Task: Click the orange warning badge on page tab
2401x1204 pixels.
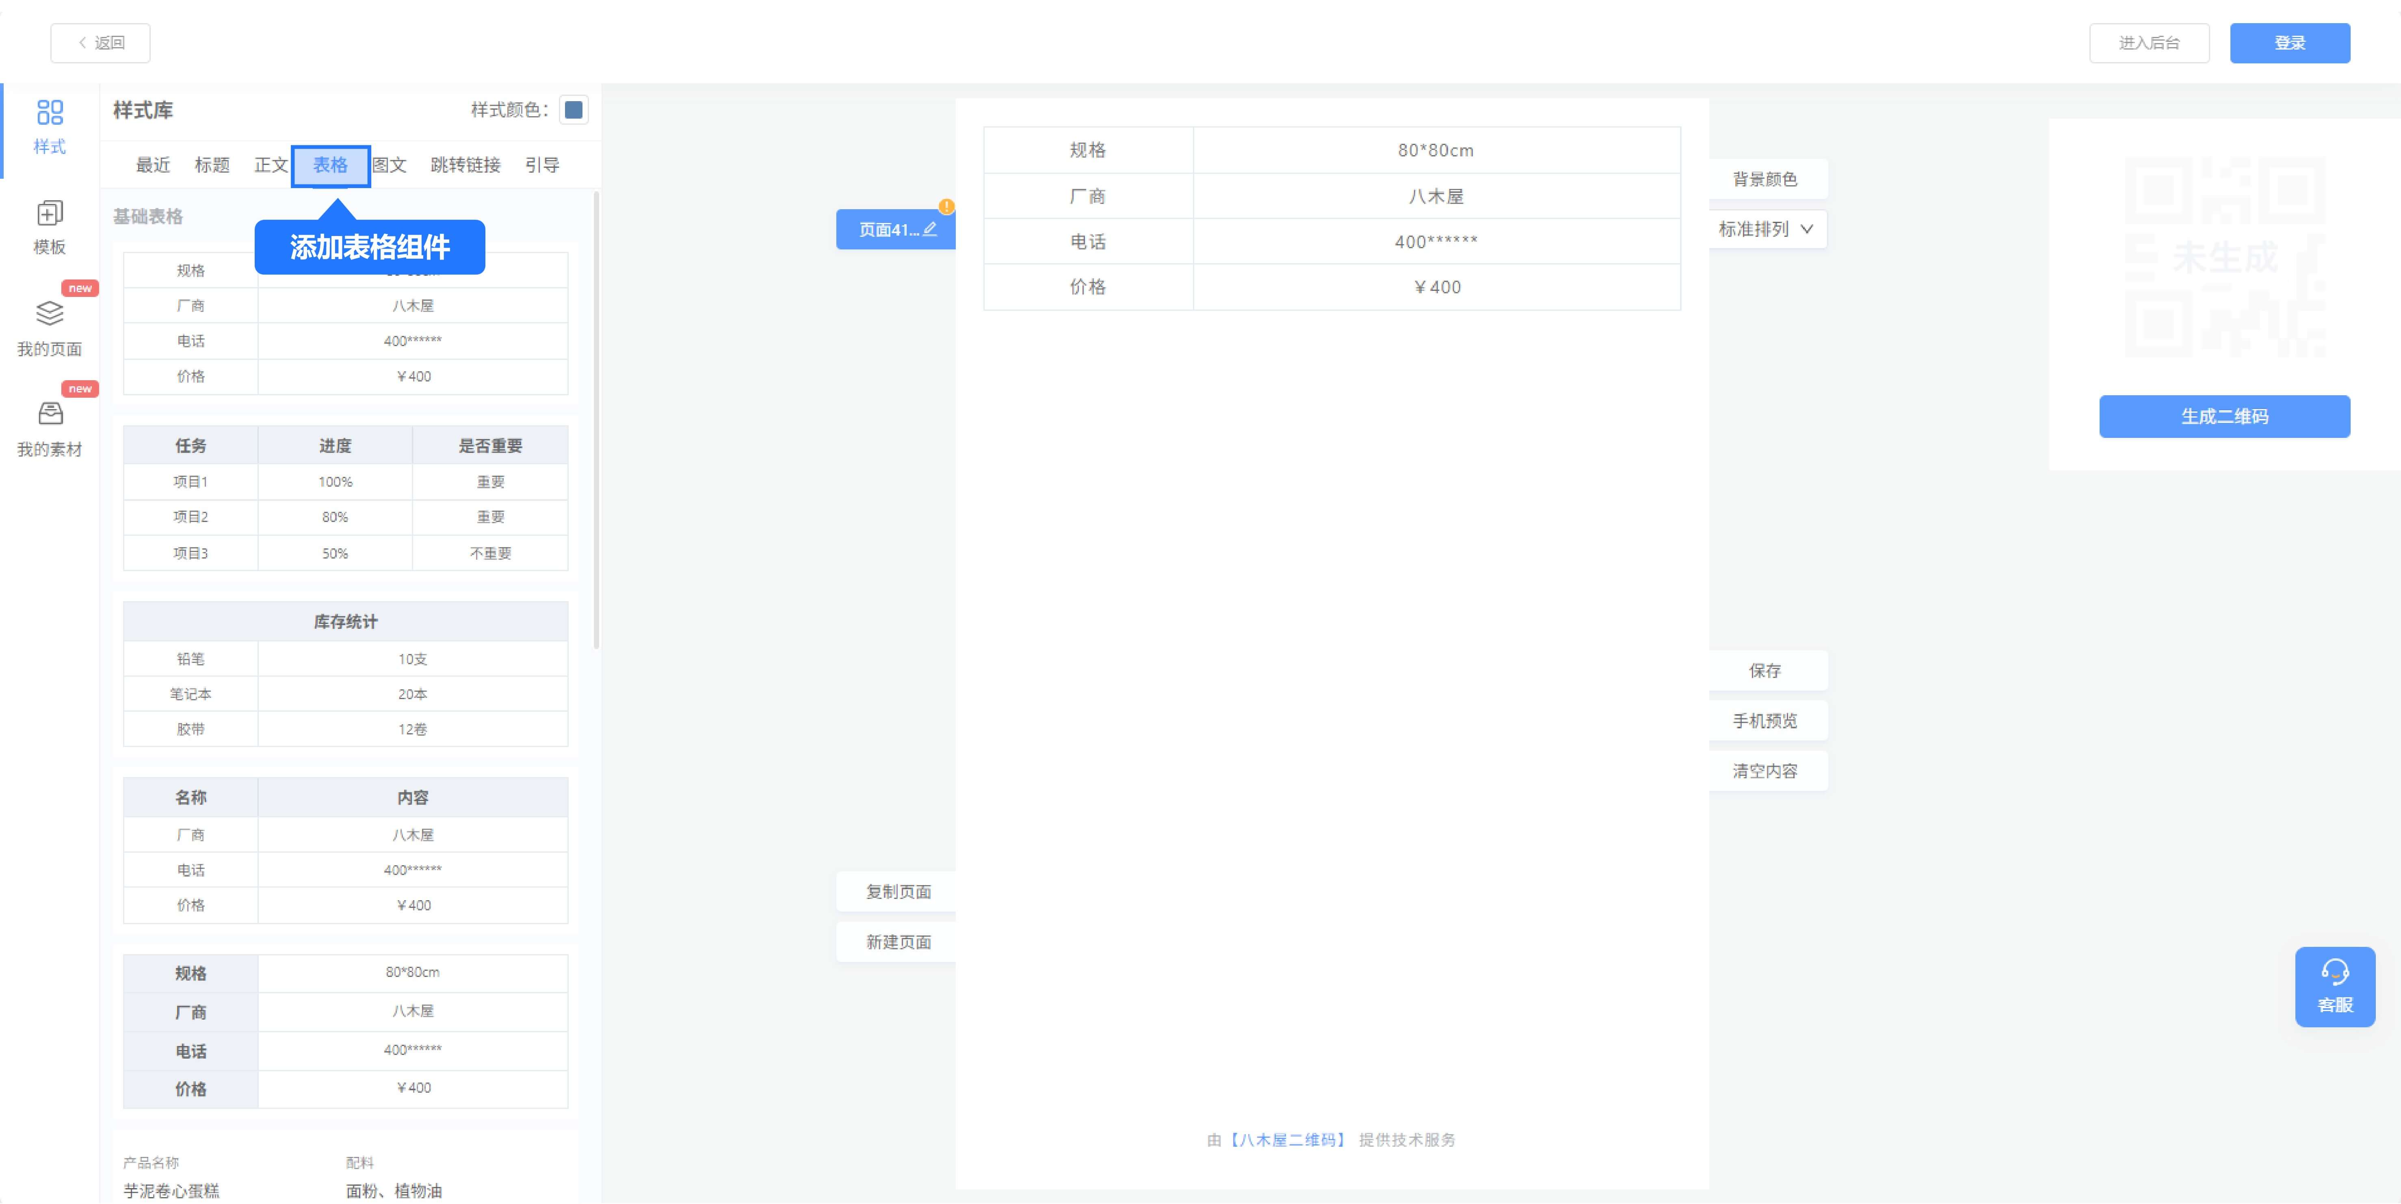Action: (x=946, y=207)
